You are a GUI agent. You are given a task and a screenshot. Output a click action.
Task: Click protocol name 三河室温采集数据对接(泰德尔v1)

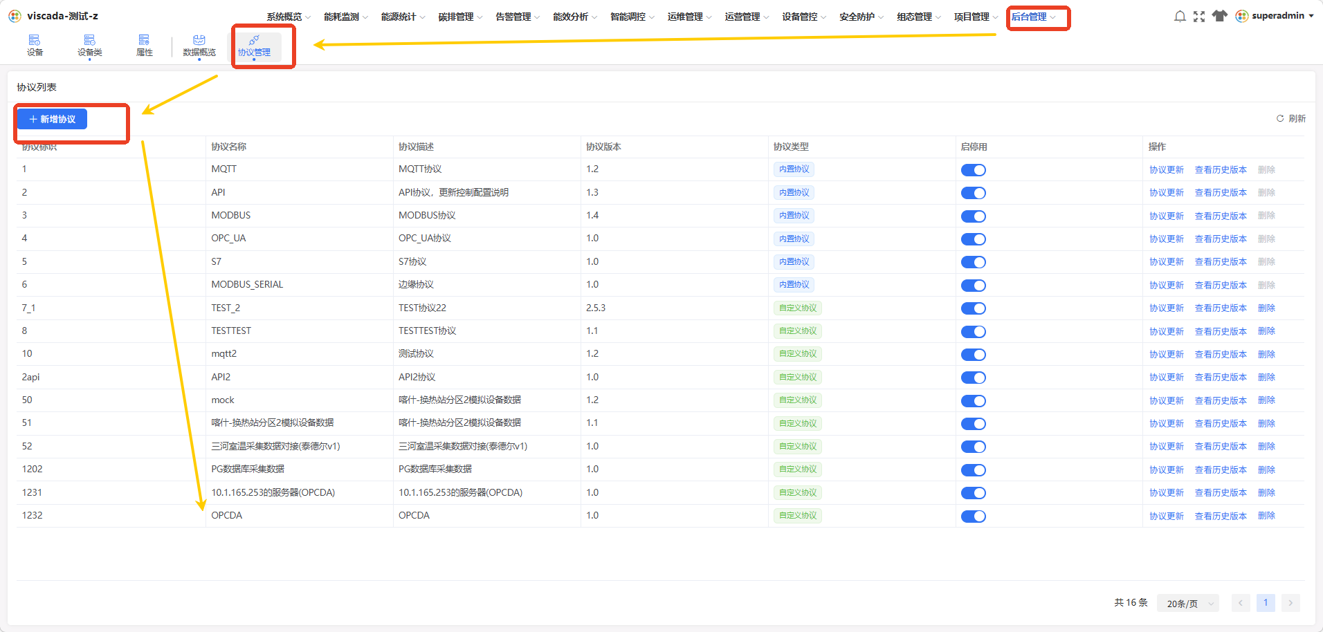(275, 447)
